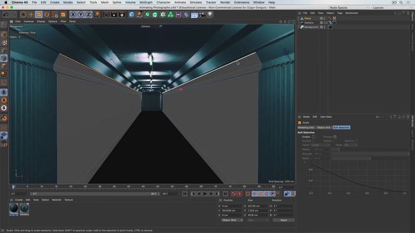The image size is (415, 233).
Task: Open the Mode dropdown in Soft Selection
Action: [x=350, y=145]
